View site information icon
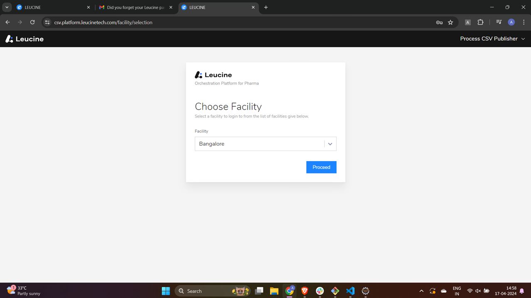Viewport: 531px width, 298px height. (x=47, y=22)
